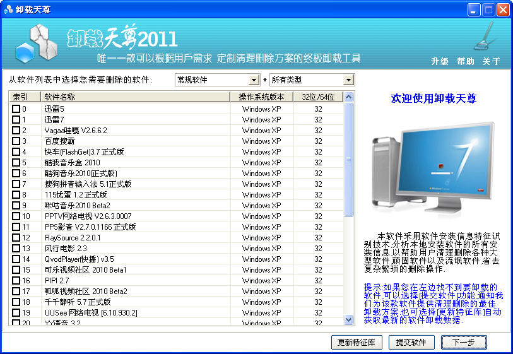Tick the 快车(FlashGet)3.7 checkbox
The width and height of the screenshot is (513, 354).
click(16, 152)
